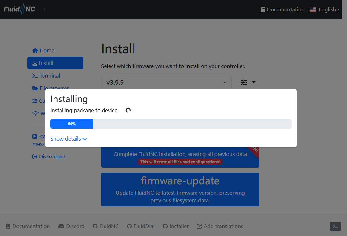Click the Show details link
Viewport: 347px width, 236px height.
point(69,139)
